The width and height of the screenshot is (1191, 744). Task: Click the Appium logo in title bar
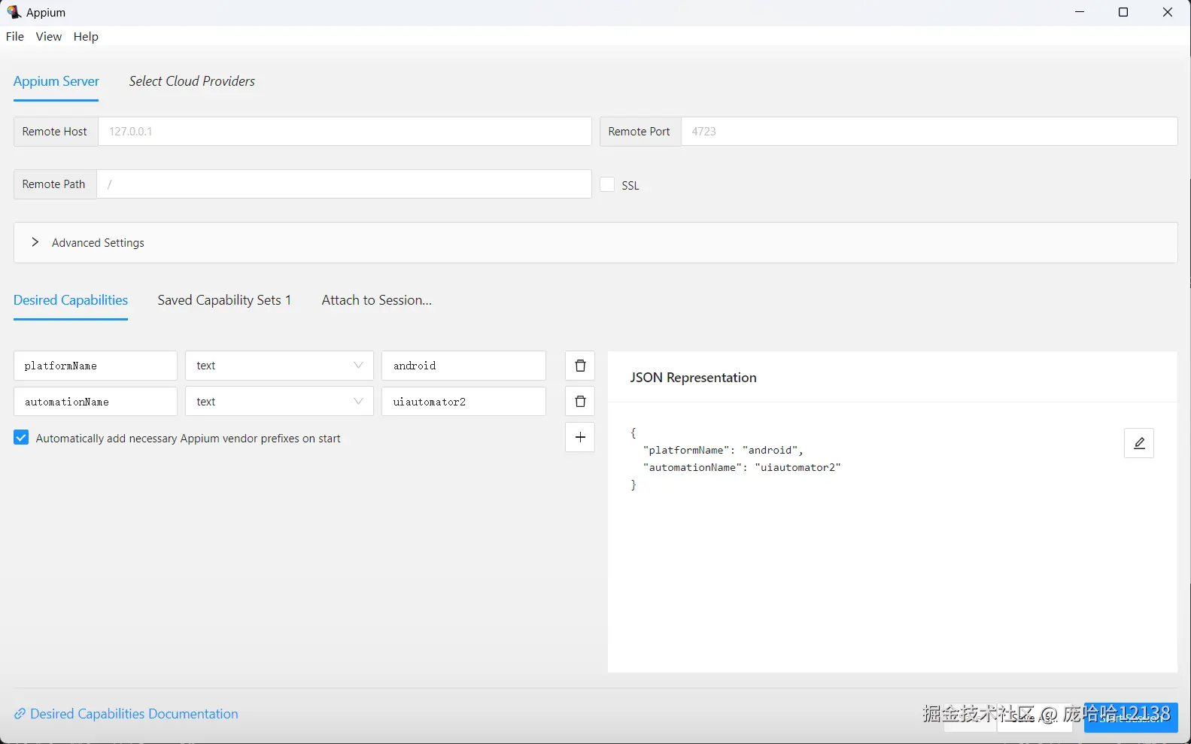14,12
